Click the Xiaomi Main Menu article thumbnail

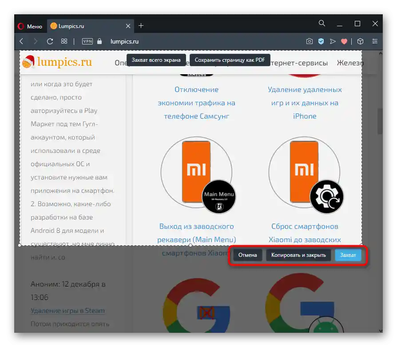[198, 175]
